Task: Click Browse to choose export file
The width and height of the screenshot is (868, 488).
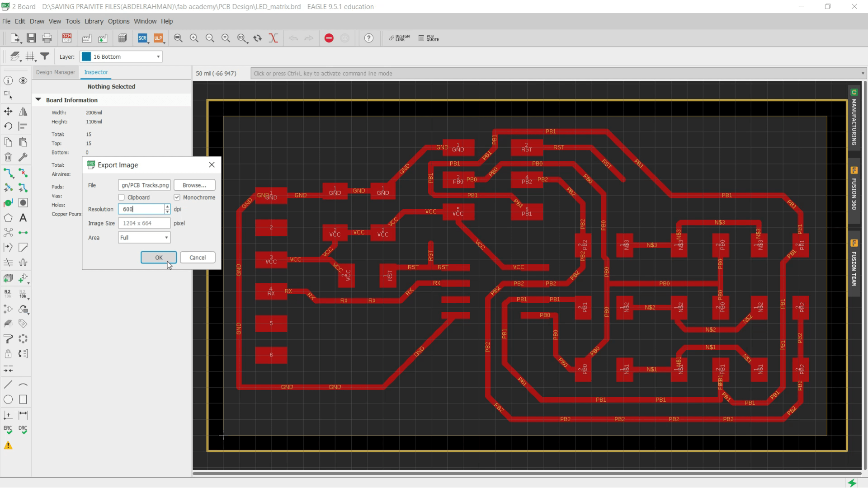Action: pos(194,185)
